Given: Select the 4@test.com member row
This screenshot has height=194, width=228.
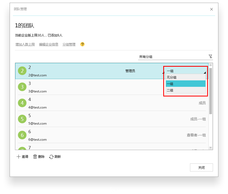Looking at the screenshot, I should [x=112, y=103].
